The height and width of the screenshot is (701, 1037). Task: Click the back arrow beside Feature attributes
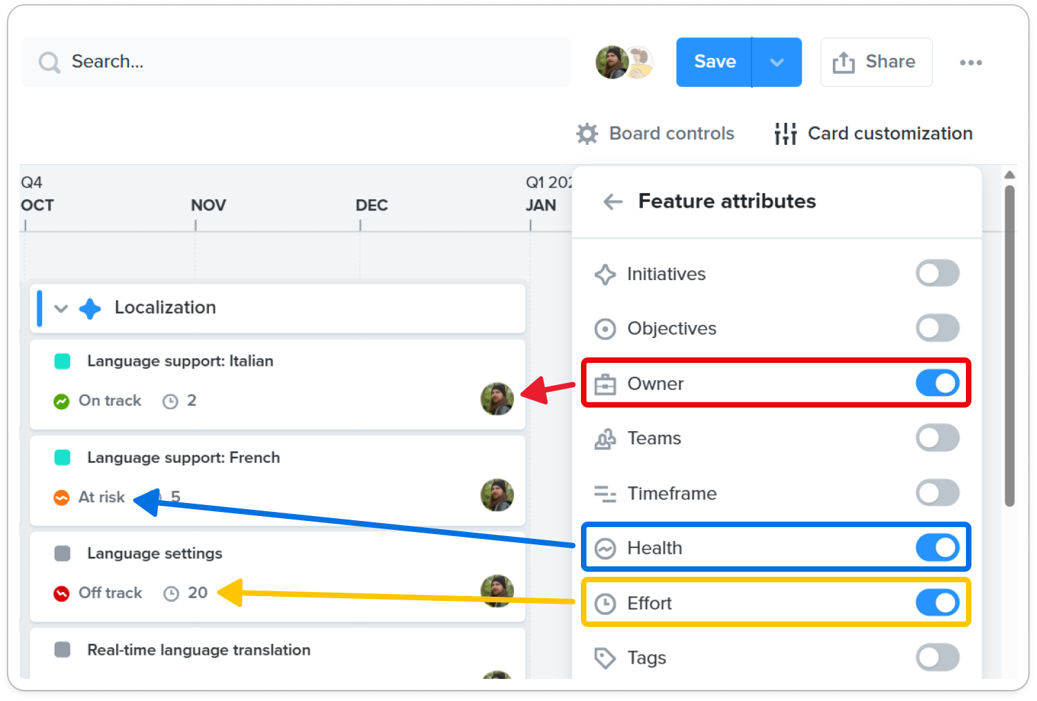click(613, 201)
